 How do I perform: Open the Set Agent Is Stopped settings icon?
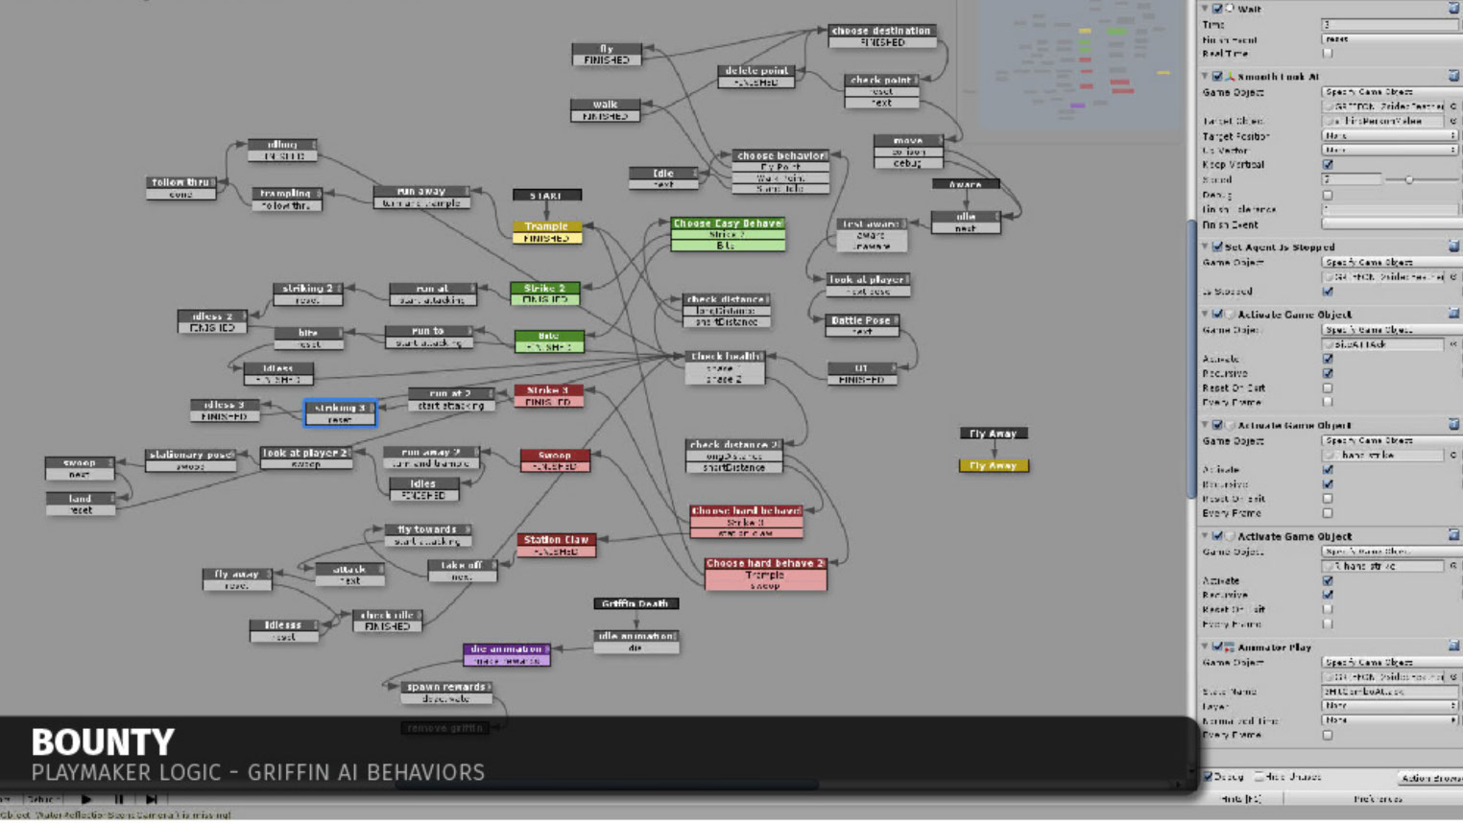click(1453, 247)
